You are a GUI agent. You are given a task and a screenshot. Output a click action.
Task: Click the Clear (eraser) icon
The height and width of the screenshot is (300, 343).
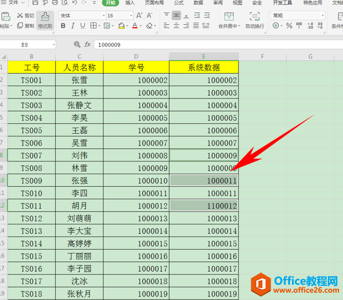(149, 25)
